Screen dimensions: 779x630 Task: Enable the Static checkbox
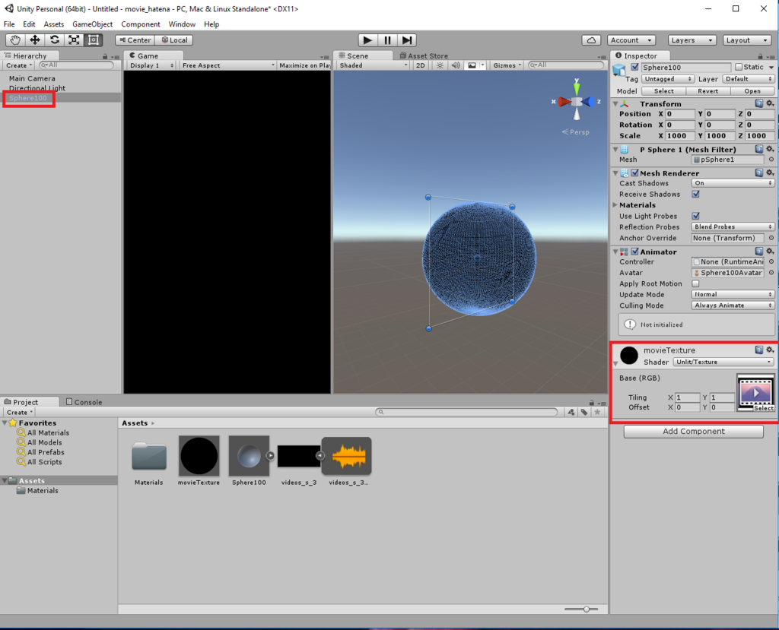739,67
